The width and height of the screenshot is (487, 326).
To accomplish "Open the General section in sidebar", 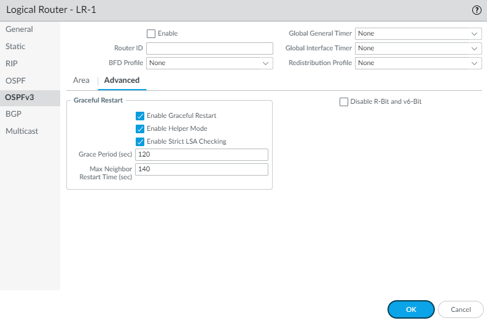I will 19,29.
